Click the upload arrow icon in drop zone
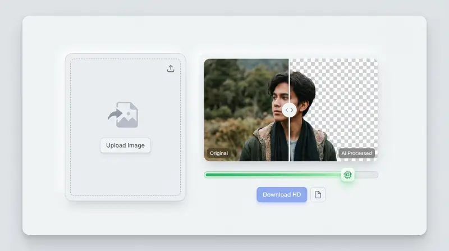The image size is (449, 251). click(171, 69)
